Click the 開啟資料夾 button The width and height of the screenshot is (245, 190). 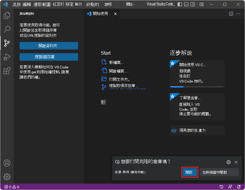tap(49, 45)
